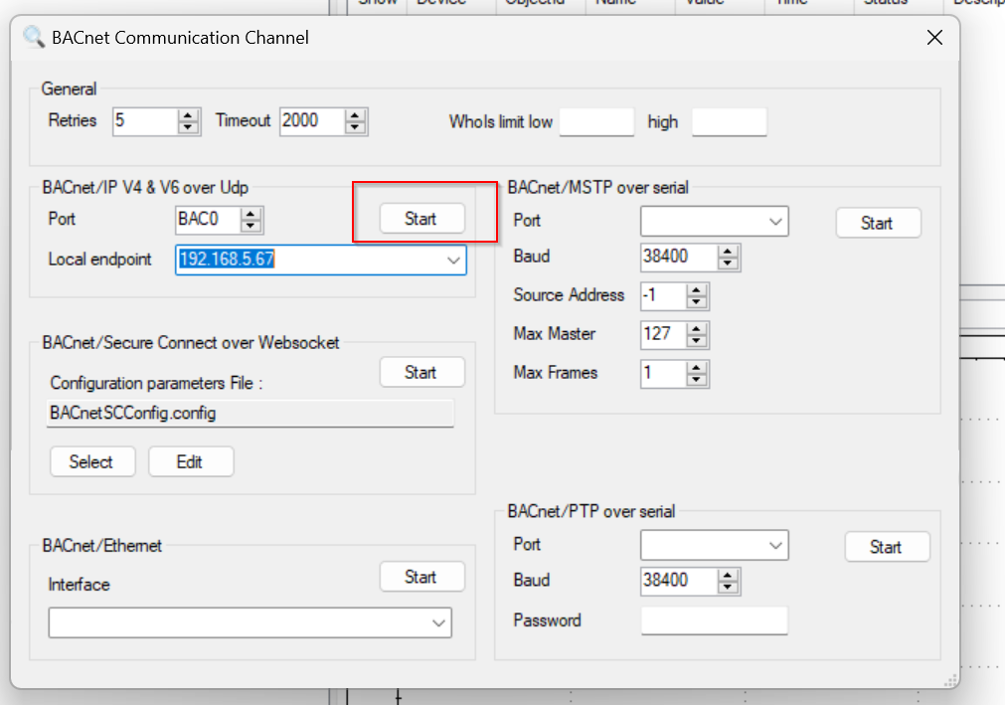The image size is (1005, 705).
Task: Close the BACnet Communication Channel dialog
Action: click(934, 38)
